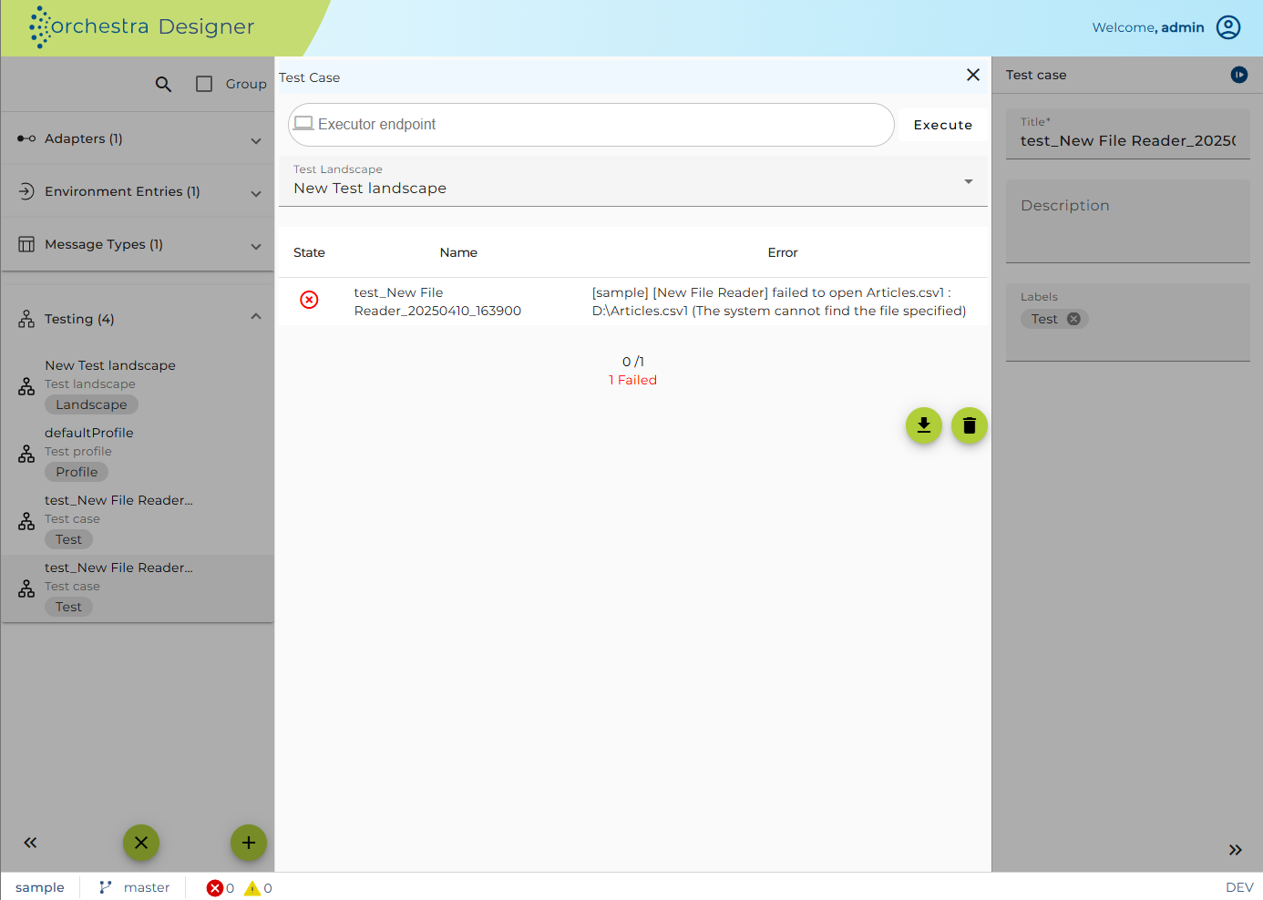Click the green trash delete button
Screen dimensions: 1263x900
tap(970, 425)
